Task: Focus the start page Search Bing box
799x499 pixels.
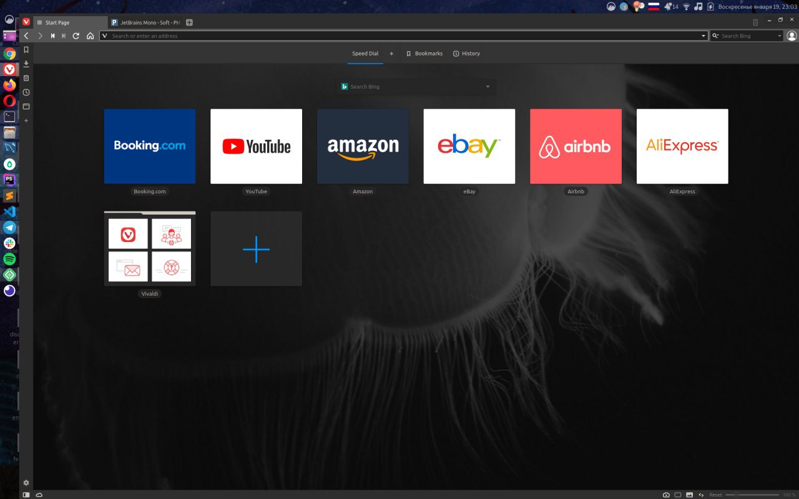Action: click(x=416, y=87)
